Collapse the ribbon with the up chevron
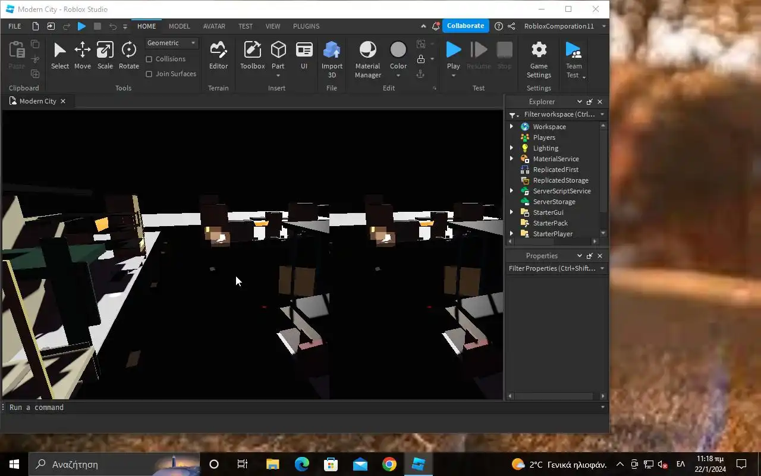761x476 pixels. tap(423, 26)
